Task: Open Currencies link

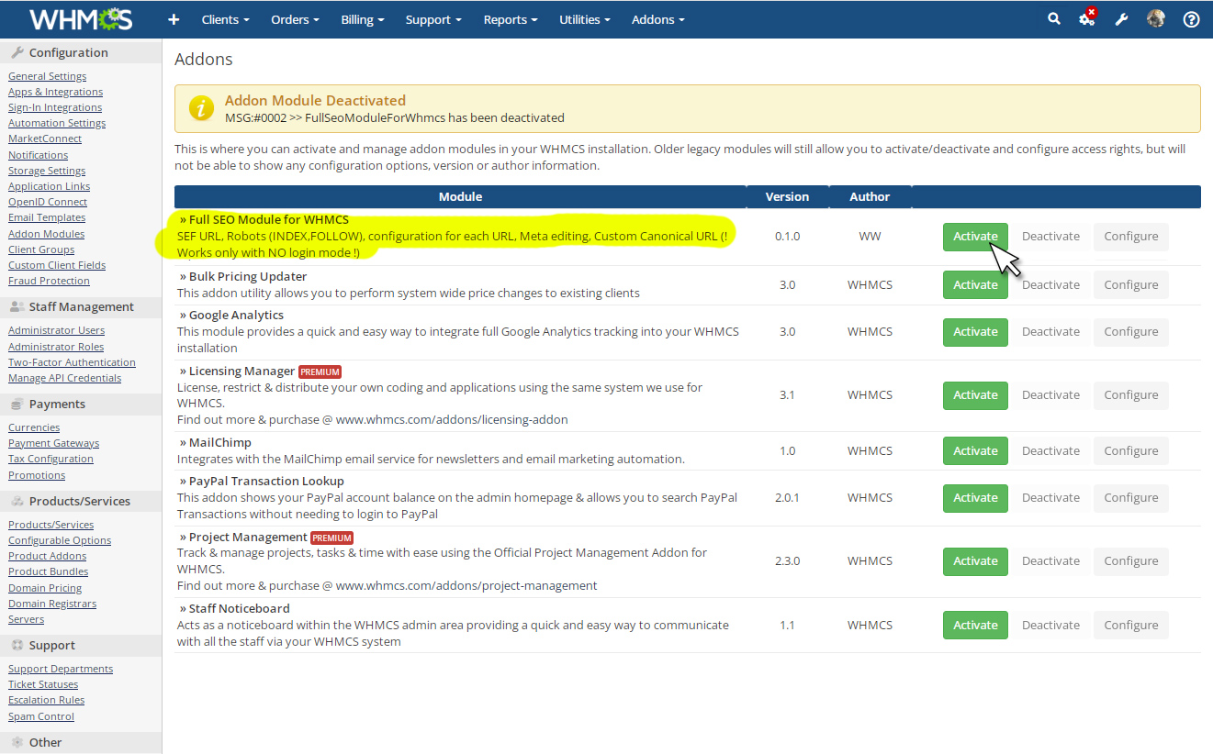Action: pyautogui.click(x=34, y=427)
